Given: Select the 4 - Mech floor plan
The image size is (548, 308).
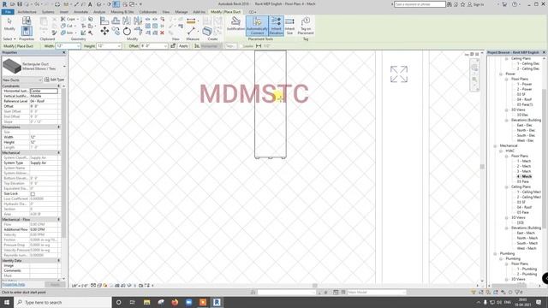Looking at the screenshot, I should [x=524, y=177].
